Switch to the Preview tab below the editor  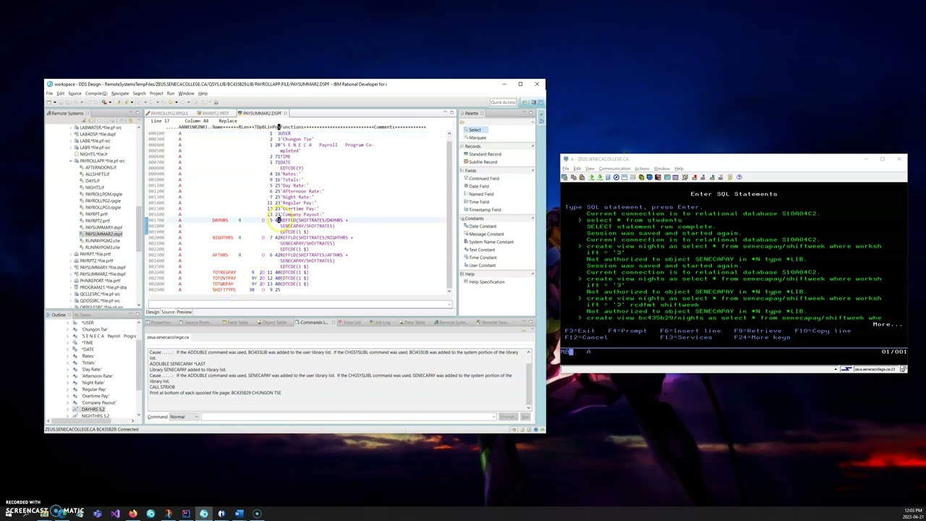pyautogui.click(x=184, y=313)
